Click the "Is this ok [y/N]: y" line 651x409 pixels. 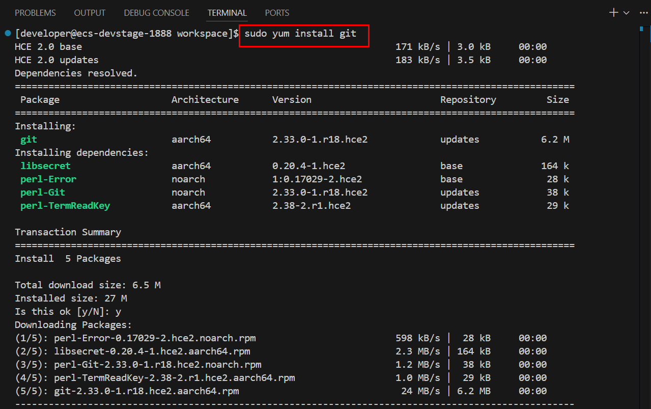(68, 312)
